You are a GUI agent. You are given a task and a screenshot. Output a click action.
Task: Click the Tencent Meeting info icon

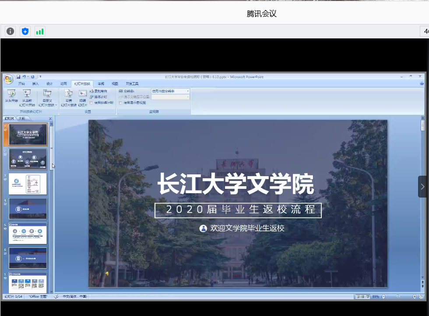[x=11, y=31]
